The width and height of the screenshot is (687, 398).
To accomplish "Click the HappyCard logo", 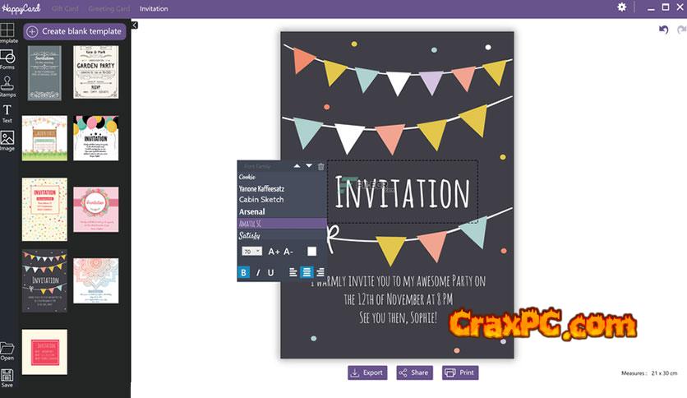I will coord(21,8).
